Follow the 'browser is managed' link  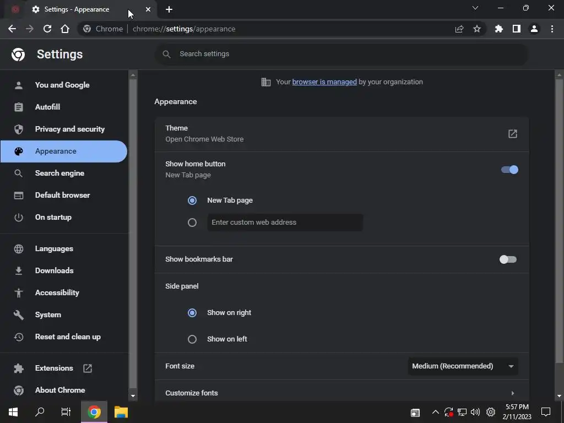324,82
